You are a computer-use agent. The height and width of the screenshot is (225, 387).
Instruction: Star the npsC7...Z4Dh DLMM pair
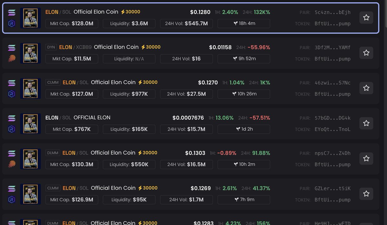366,159
